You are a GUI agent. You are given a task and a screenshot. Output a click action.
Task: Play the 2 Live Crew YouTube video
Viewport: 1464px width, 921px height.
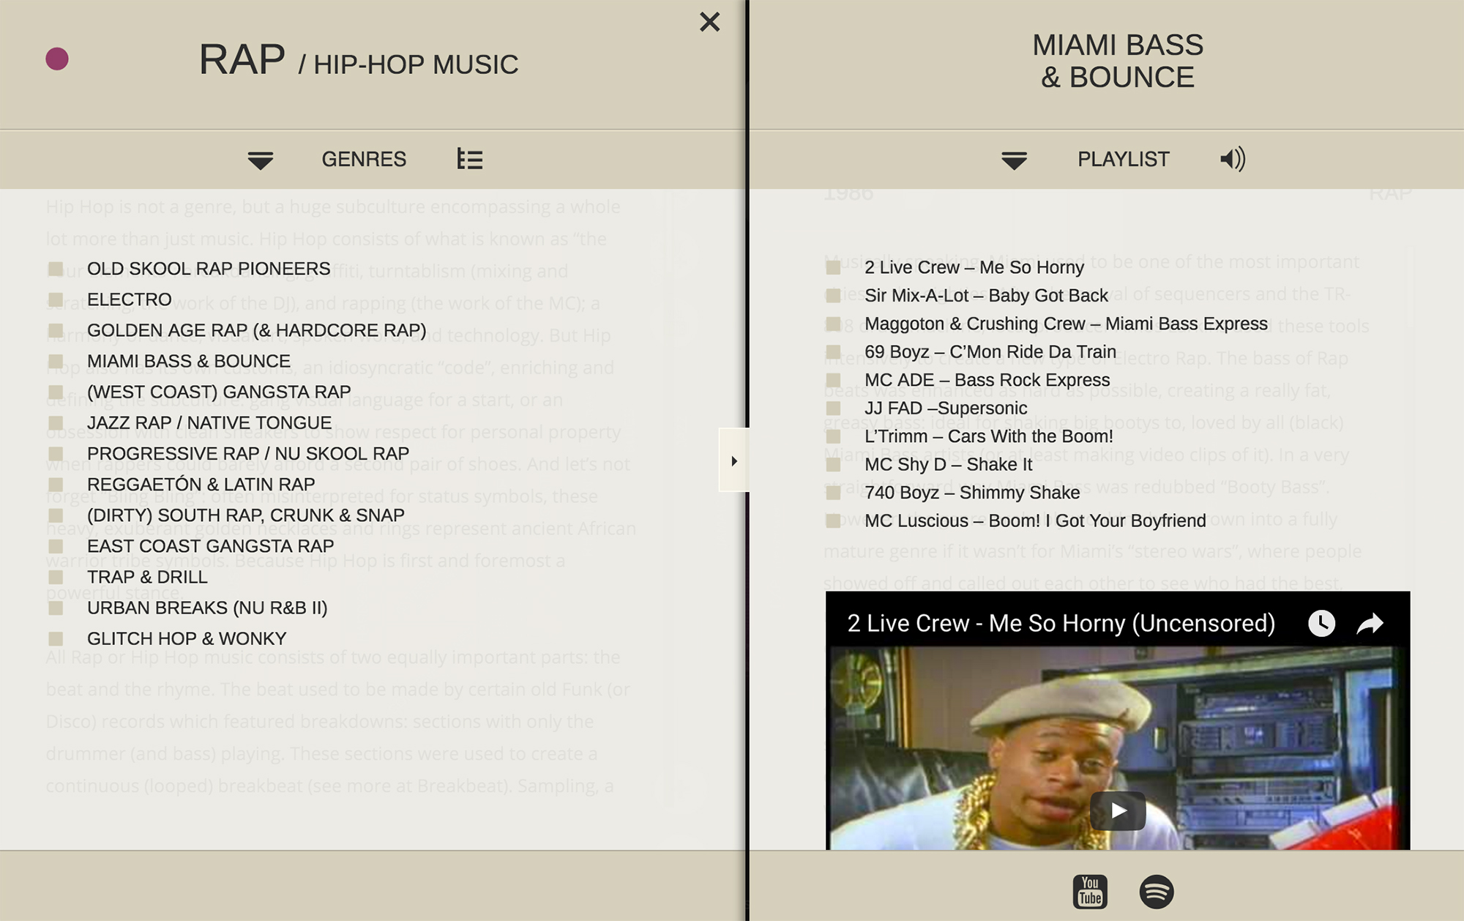pyautogui.click(x=1118, y=810)
